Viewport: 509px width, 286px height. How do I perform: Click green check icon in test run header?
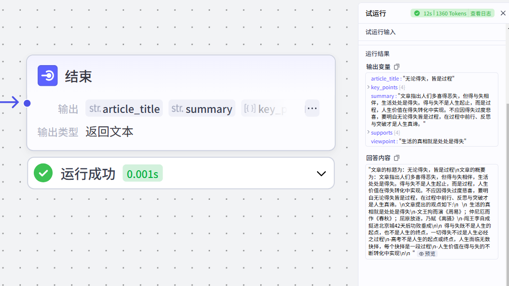(417, 14)
